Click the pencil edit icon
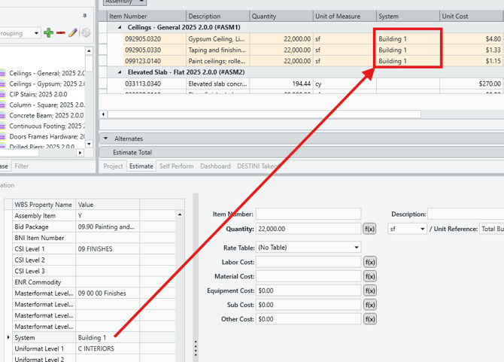Image resolution: width=504 pixels, height=362 pixels. [73, 33]
